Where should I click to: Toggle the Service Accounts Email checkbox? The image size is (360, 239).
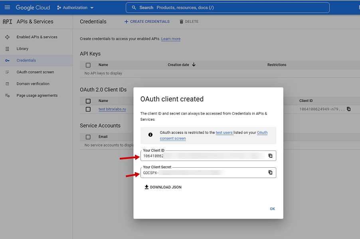(89, 136)
